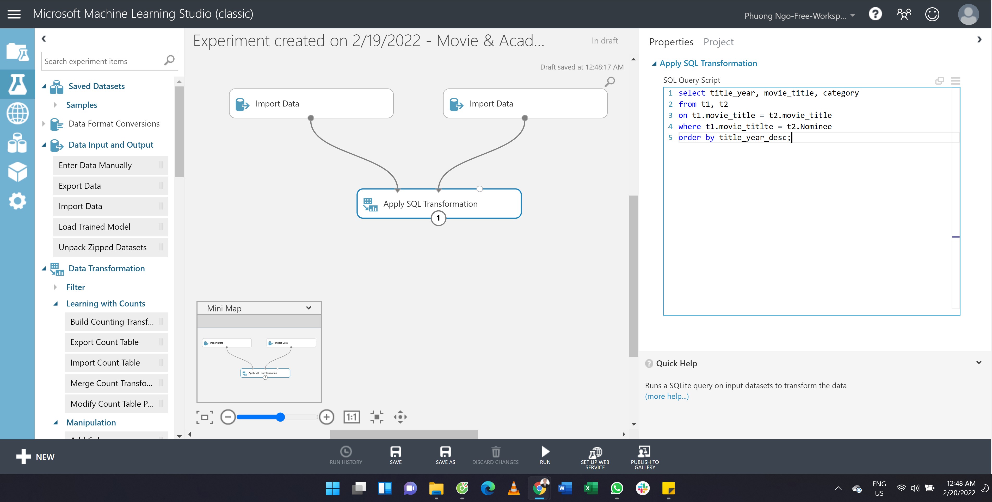Open Datasets icon in sidebar
The width and height of the screenshot is (992, 502).
[x=17, y=143]
